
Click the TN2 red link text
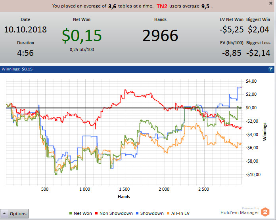click(162, 6)
